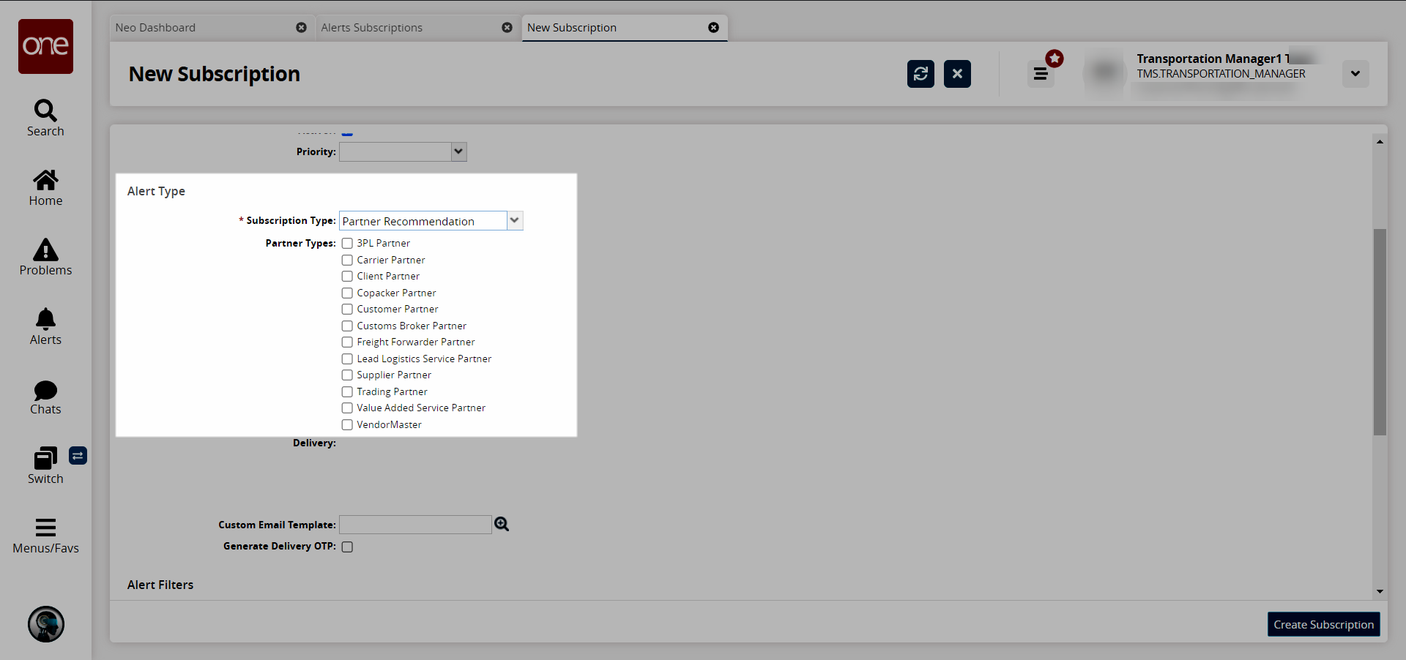Open Custom Email Template lookup magnifier

click(x=502, y=524)
